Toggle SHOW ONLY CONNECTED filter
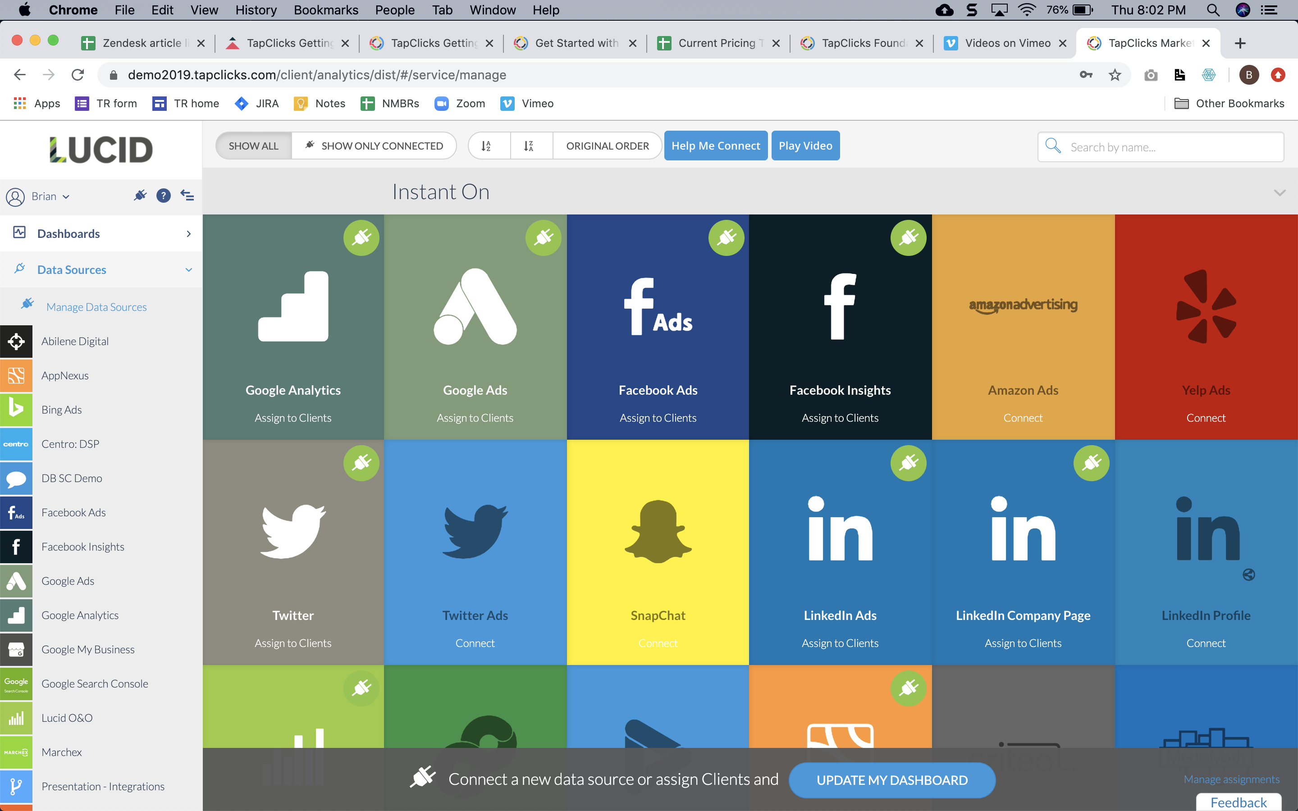The width and height of the screenshot is (1298, 811). [374, 146]
